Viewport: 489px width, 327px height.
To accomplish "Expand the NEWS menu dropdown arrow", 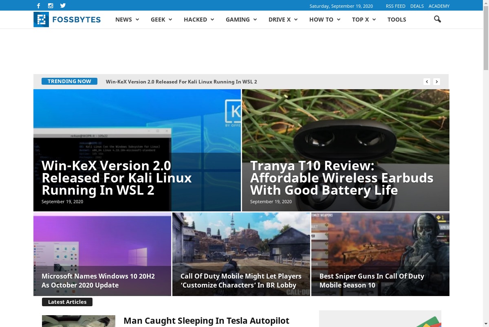I will [137, 20].
